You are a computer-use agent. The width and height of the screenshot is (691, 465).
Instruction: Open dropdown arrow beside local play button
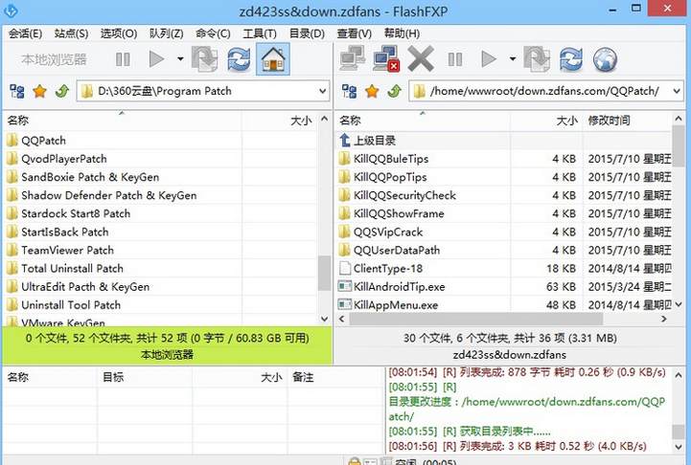tap(180, 59)
